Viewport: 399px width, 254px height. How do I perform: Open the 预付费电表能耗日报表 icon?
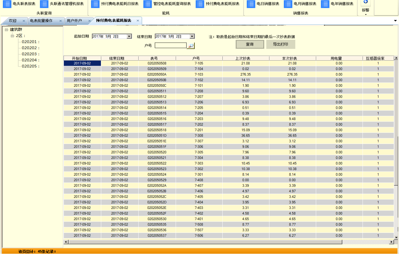pos(95,4)
